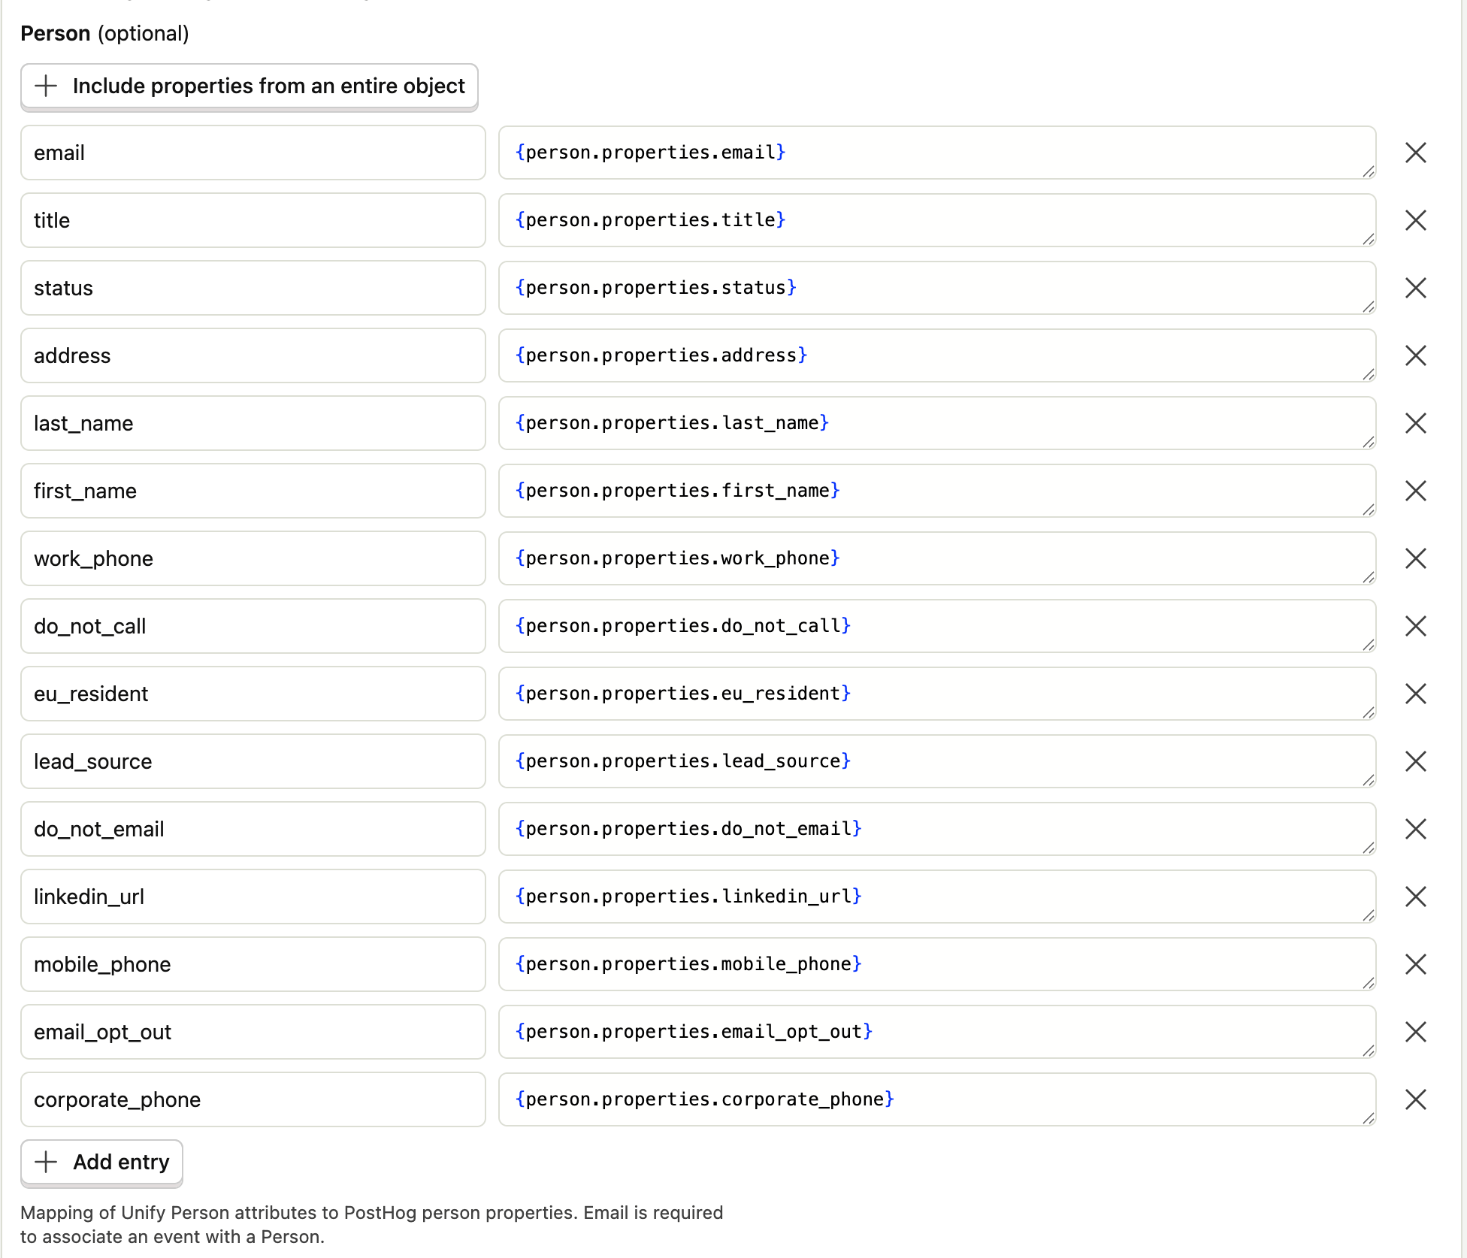The image size is (1467, 1258).
Task: Remove the title mapping row
Action: point(1416,220)
